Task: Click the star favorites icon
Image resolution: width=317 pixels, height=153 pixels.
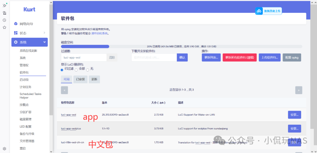Action: (4, 27)
